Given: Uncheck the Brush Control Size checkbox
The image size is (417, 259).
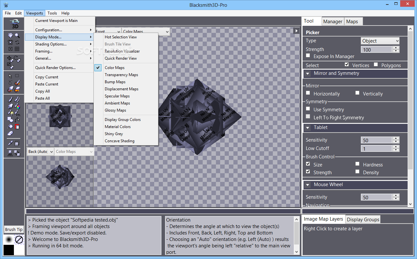Looking at the screenshot, I should coord(308,164).
